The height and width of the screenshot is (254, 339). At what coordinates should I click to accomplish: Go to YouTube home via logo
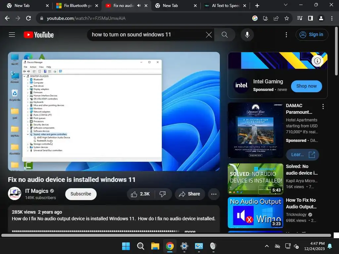(x=39, y=35)
